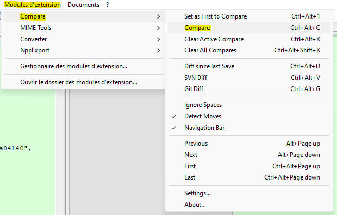Click the question mark help menu
The image size is (337, 215).
point(108,5)
